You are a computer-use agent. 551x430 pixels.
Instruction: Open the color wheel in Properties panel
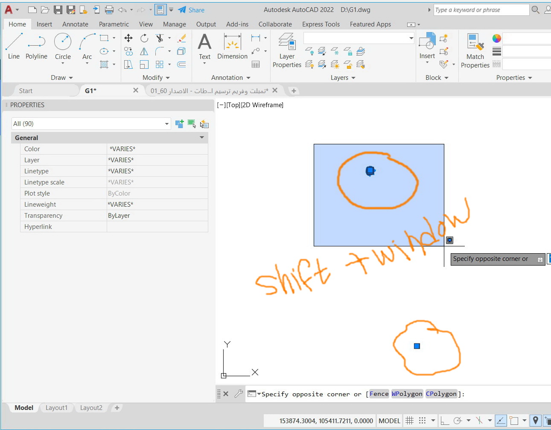point(496,38)
